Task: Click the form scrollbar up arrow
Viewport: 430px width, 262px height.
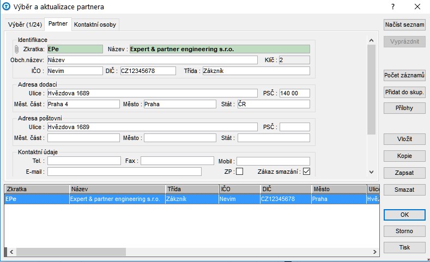Action: point(371,40)
